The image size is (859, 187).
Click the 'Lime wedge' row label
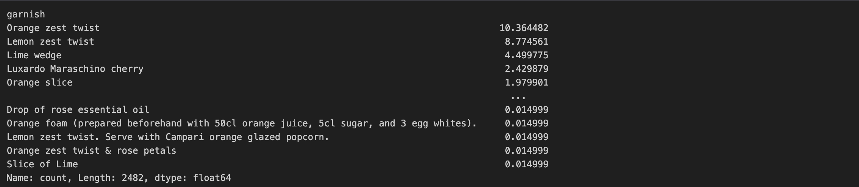[x=34, y=55]
